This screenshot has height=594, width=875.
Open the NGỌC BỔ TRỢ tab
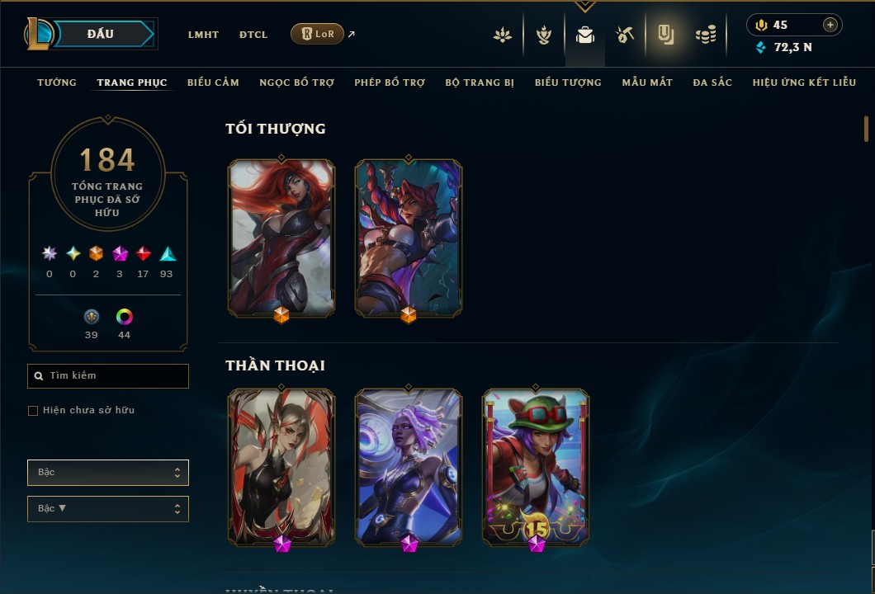pos(297,82)
